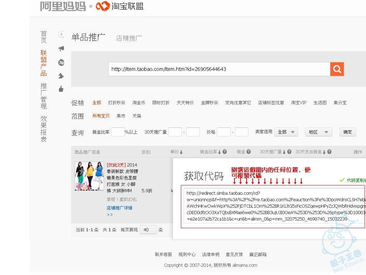
Task: Click the 商品推广信息 column header
Action: click(x=87, y=152)
